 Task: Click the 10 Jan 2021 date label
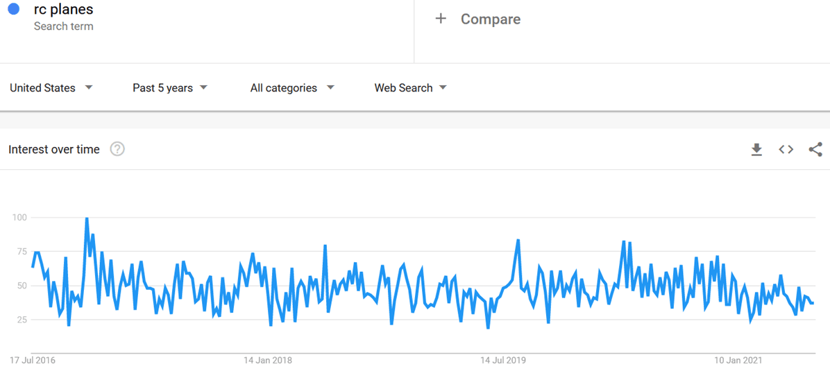pos(738,361)
